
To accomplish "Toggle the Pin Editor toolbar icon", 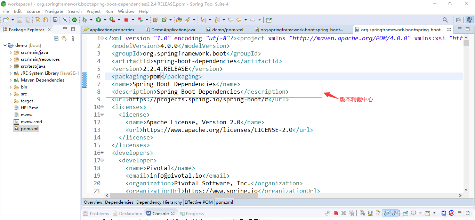I will [269, 20].
